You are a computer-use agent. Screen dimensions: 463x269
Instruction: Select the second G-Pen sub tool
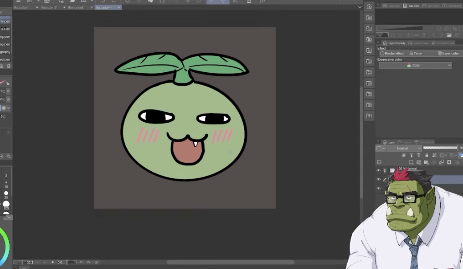click(x=5, y=29)
